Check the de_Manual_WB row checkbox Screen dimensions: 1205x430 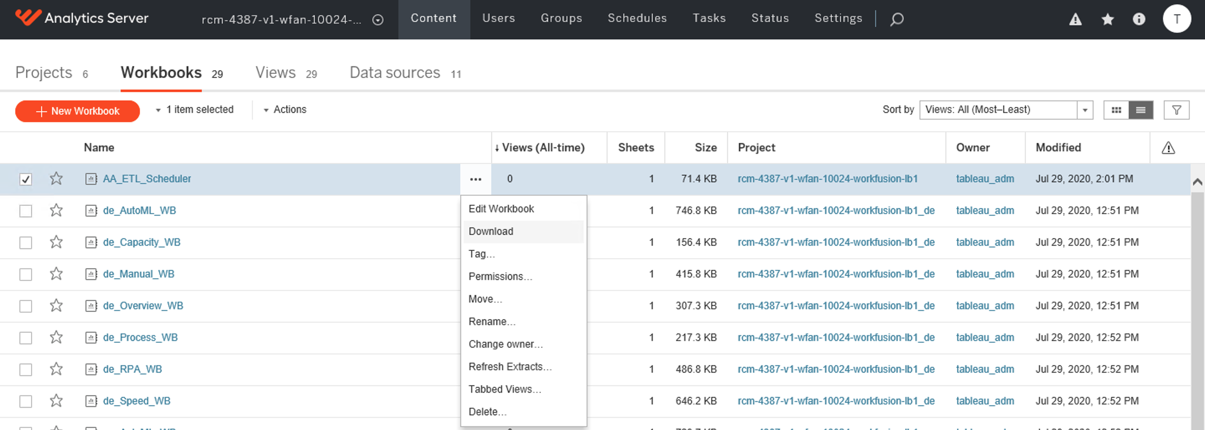pos(26,275)
